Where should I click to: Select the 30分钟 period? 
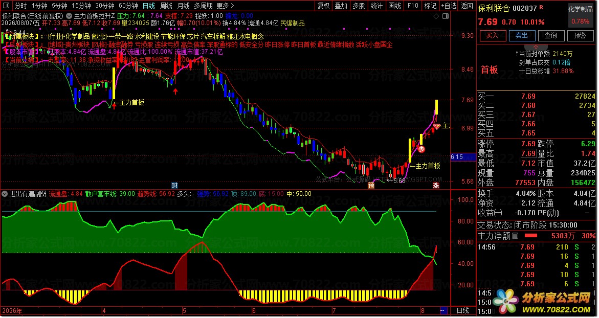(105, 6)
